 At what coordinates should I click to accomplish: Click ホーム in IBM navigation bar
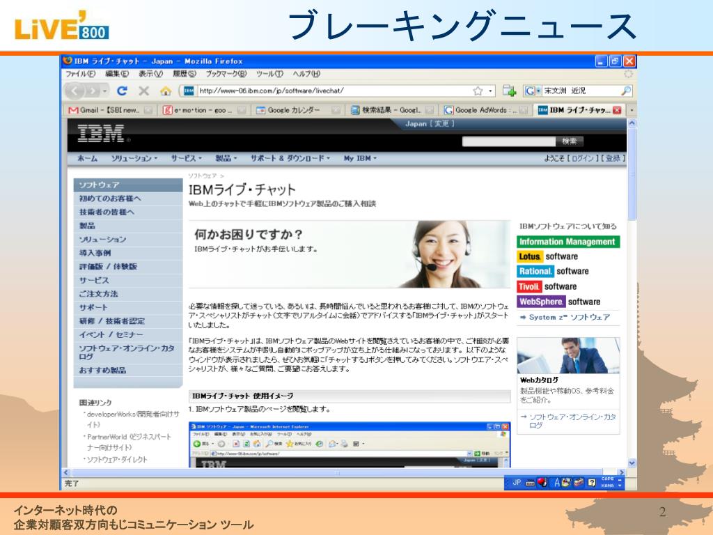coord(87,158)
